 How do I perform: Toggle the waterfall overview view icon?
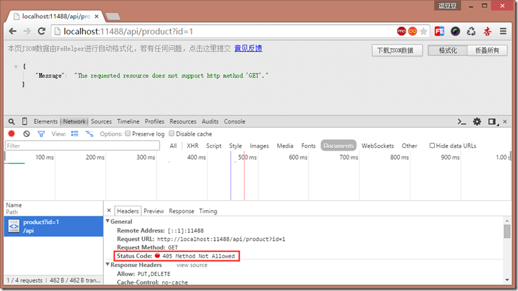pyautogui.click(x=90, y=134)
